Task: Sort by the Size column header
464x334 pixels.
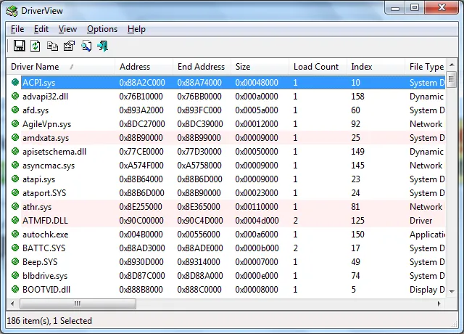Action: click(x=260, y=67)
